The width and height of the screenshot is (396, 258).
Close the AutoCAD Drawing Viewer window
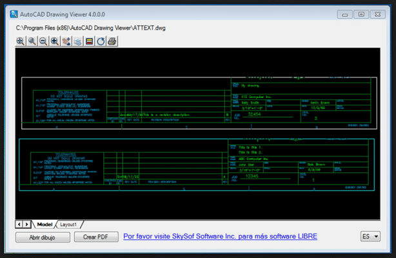coord(377,14)
